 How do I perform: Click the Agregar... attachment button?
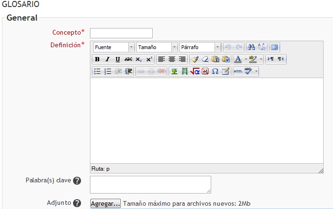click(105, 204)
